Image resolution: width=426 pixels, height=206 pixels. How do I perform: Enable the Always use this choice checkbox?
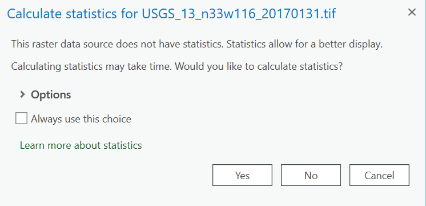[x=21, y=118]
